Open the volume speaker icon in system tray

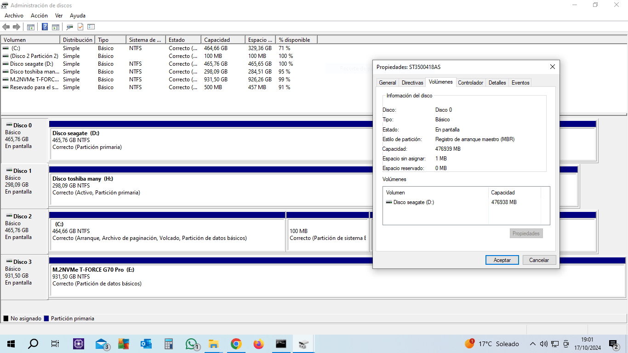544,343
